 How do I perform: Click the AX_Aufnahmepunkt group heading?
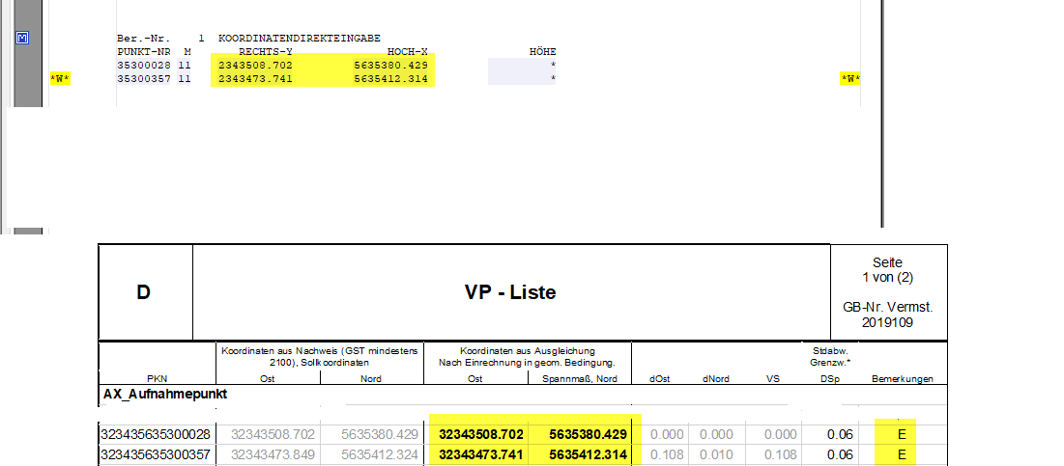point(164,395)
